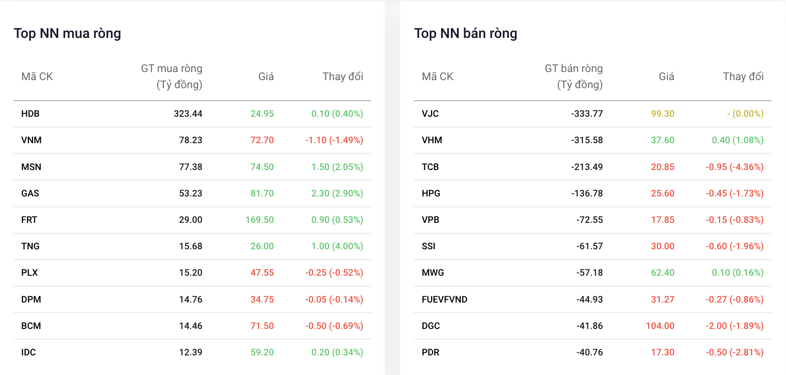This screenshot has width=786, height=375.
Task: Click TCB ticker
Action: [x=430, y=167]
